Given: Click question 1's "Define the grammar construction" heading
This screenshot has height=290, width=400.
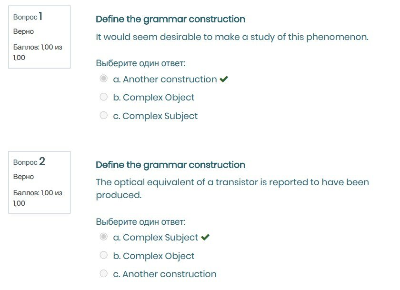Looking at the screenshot, I should (x=170, y=20).
